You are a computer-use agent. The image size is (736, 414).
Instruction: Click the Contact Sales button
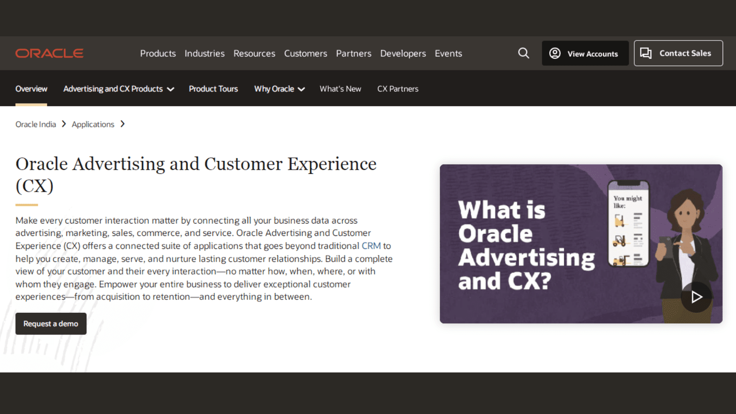678,53
